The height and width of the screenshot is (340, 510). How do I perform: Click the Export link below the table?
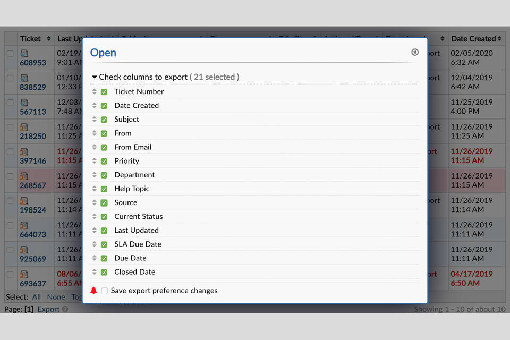click(x=48, y=309)
